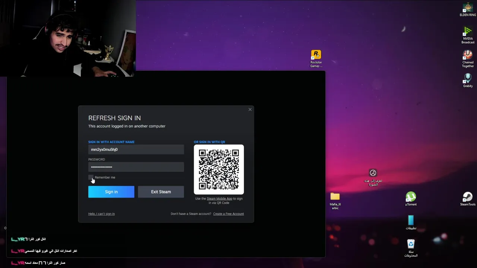This screenshot has height=268, width=477.
Task: Click the Exit Steam button
Action: 161,192
